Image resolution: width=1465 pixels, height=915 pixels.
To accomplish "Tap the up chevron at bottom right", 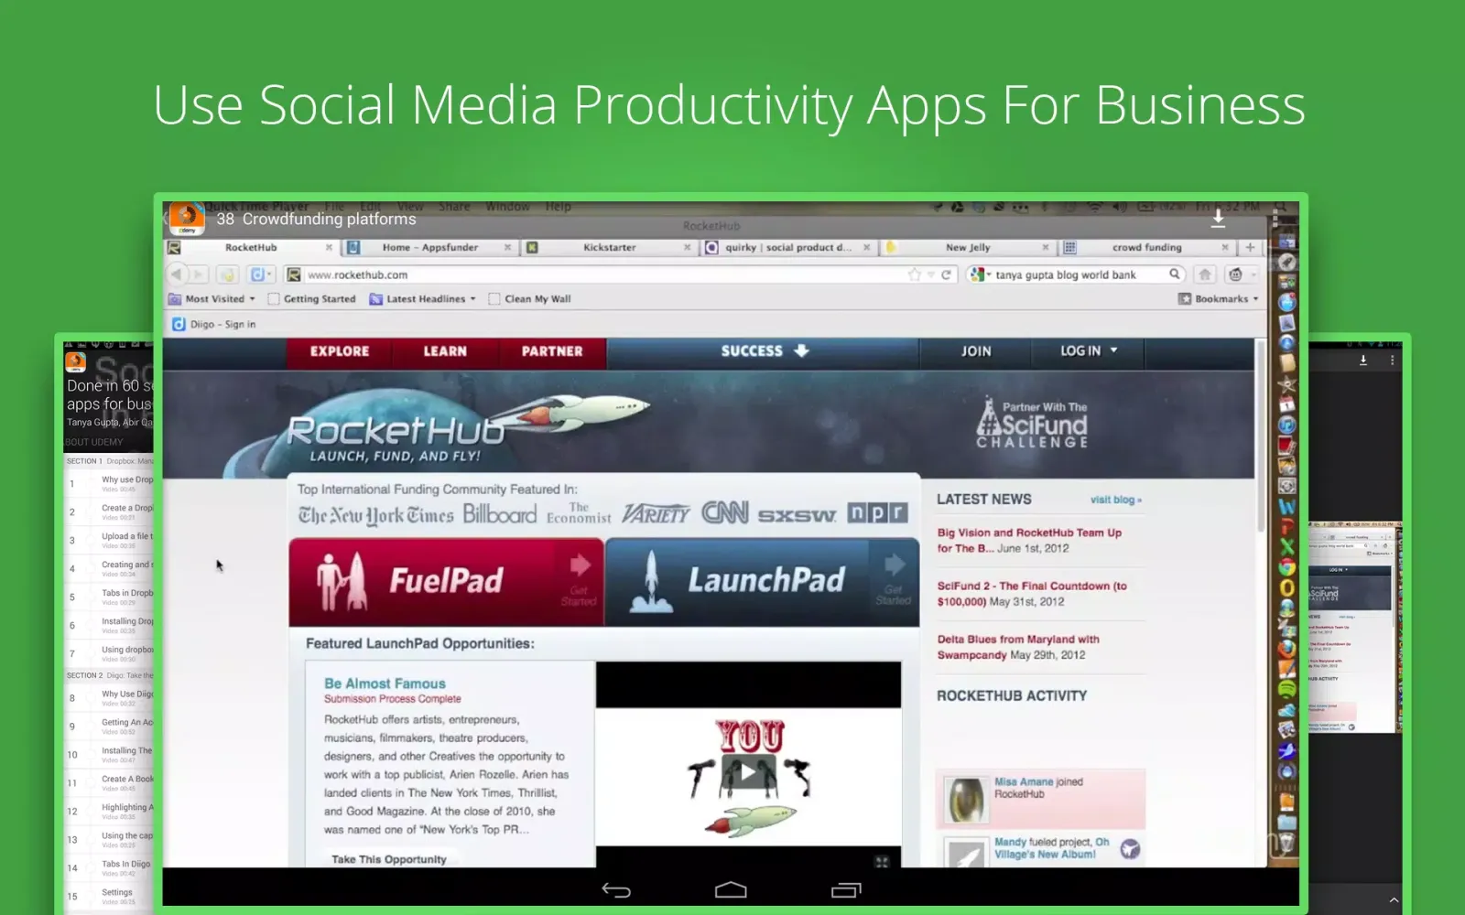I will (x=1394, y=900).
